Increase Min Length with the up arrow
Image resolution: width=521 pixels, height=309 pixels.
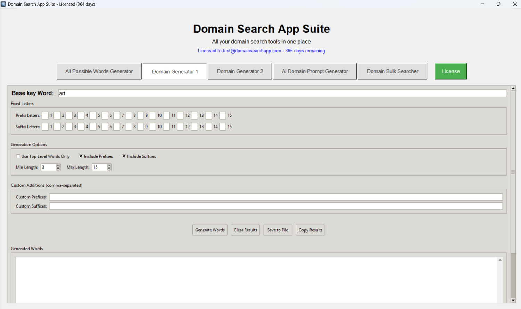tap(58, 166)
